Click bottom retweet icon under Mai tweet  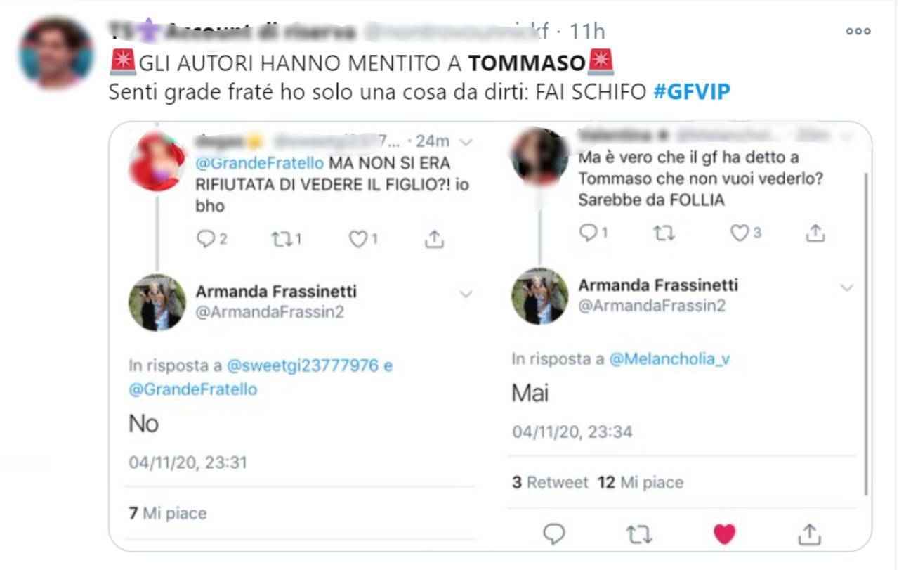pyautogui.click(x=639, y=535)
